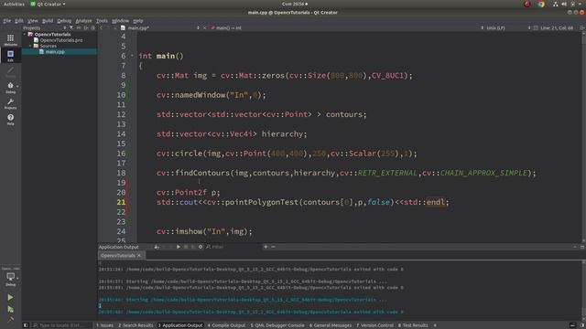
Task: Open the Tools menu
Action: point(102,21)
